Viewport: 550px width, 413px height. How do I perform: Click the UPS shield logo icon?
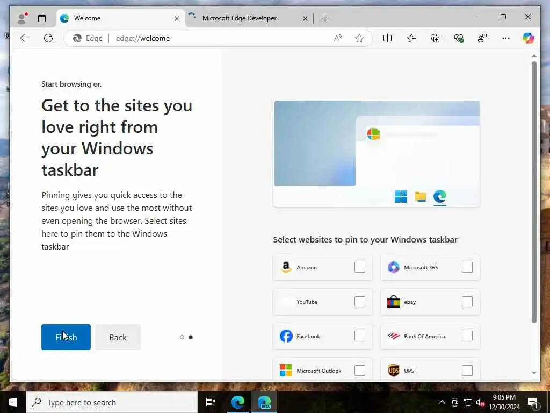[394, 371]
